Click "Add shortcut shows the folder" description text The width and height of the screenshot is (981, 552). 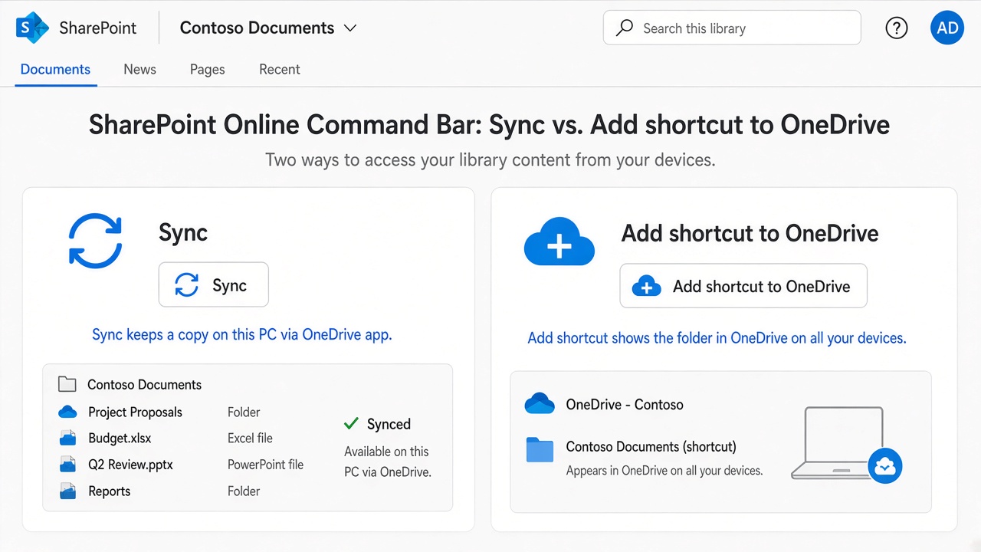717,338
